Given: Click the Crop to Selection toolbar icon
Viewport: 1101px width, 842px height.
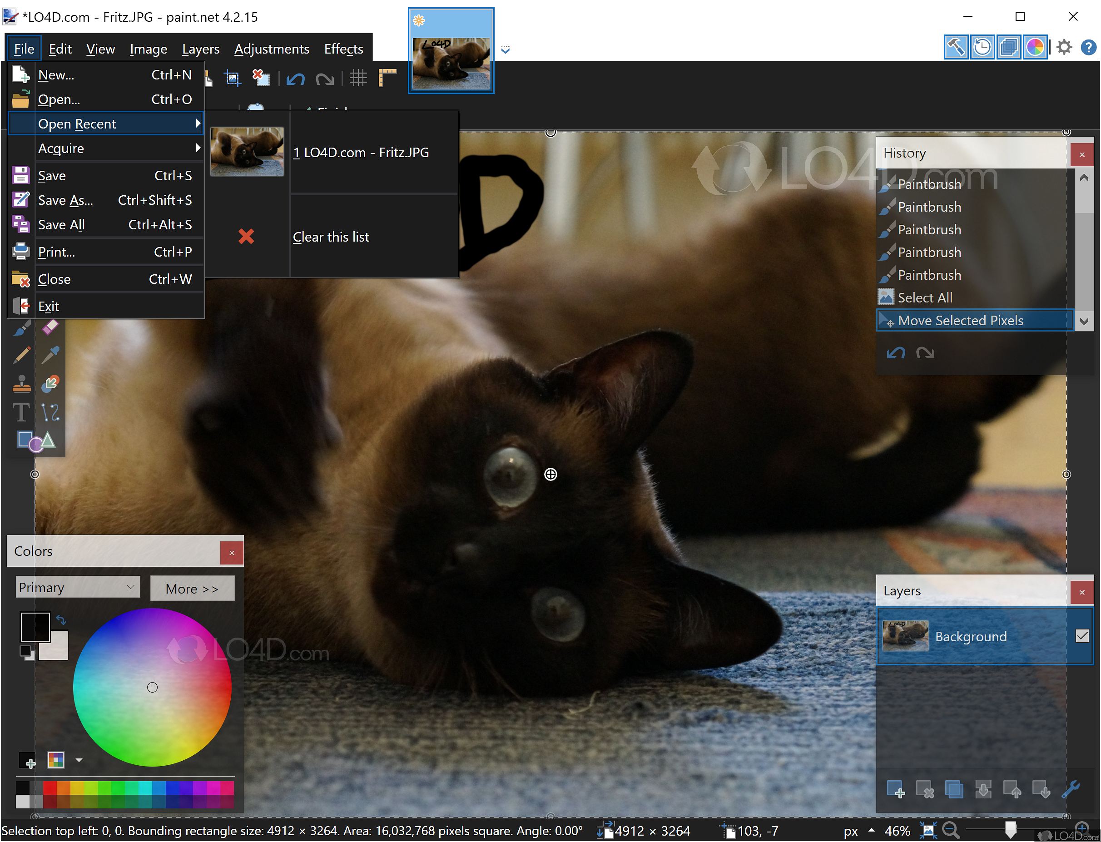Looking at the screenshot, I should (233, 78).
